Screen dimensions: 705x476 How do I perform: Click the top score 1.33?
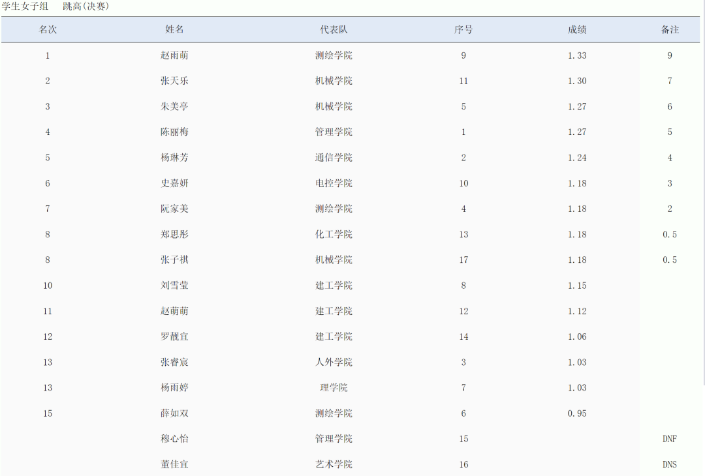(x=577, y=55)
